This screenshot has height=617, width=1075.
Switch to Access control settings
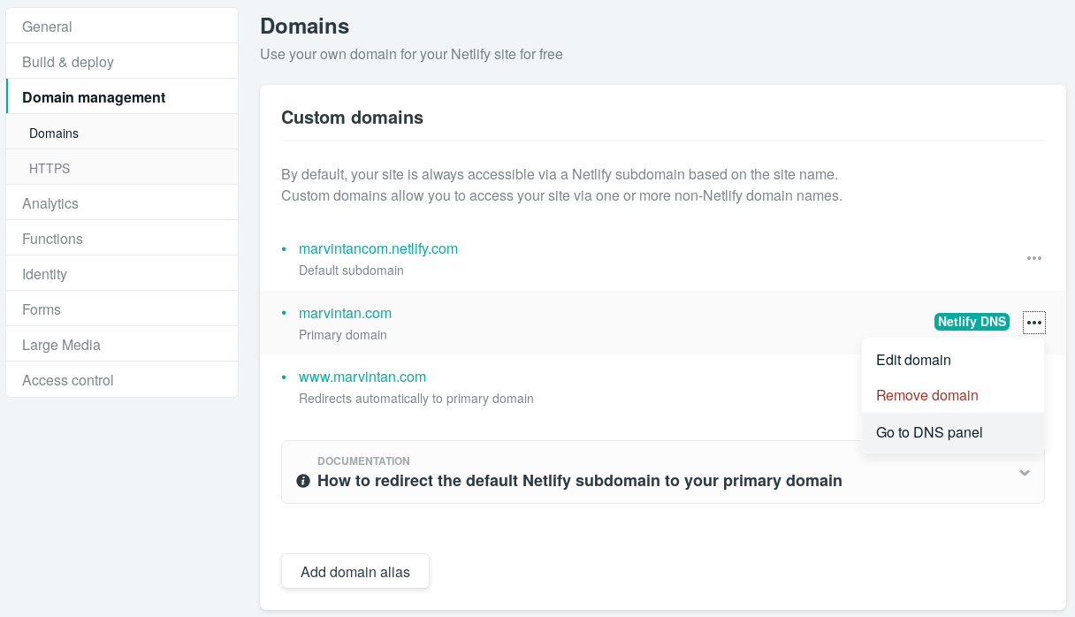point(68,380)
